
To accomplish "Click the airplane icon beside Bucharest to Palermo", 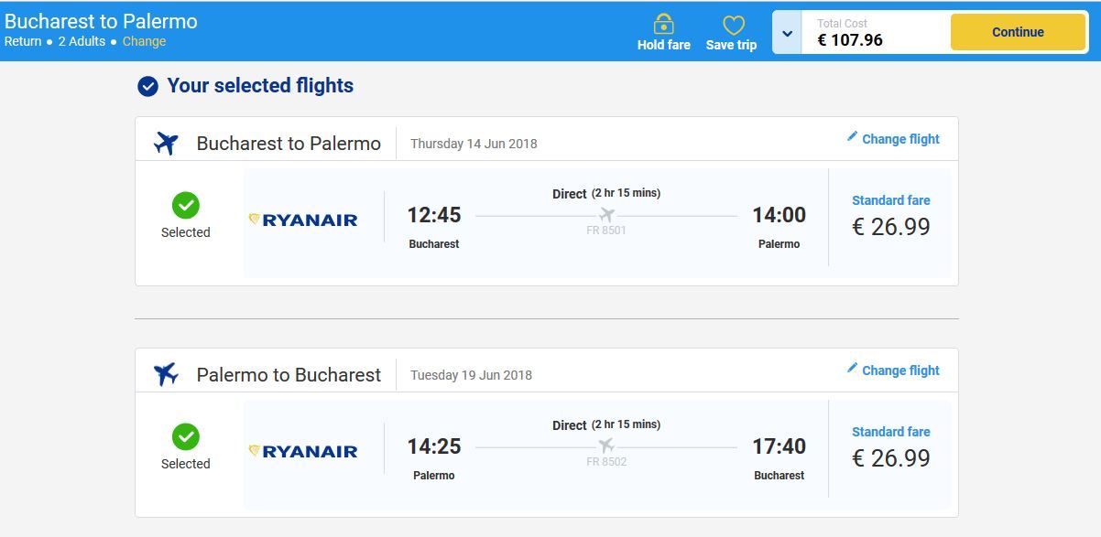I will [x=166, y=143].
